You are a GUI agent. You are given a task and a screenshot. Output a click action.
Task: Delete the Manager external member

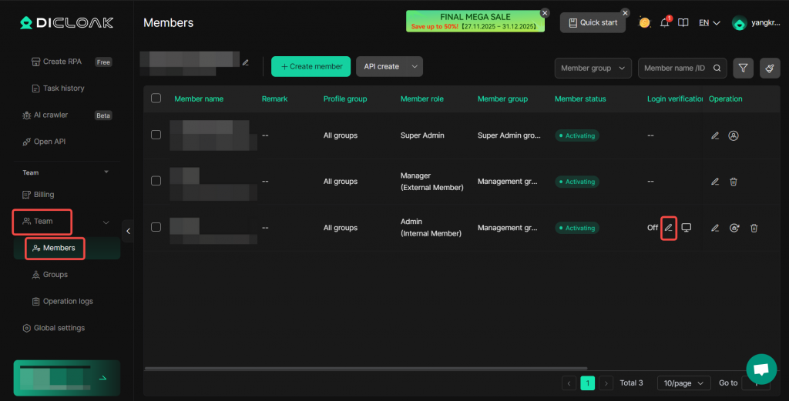click(x=734, y=182)
